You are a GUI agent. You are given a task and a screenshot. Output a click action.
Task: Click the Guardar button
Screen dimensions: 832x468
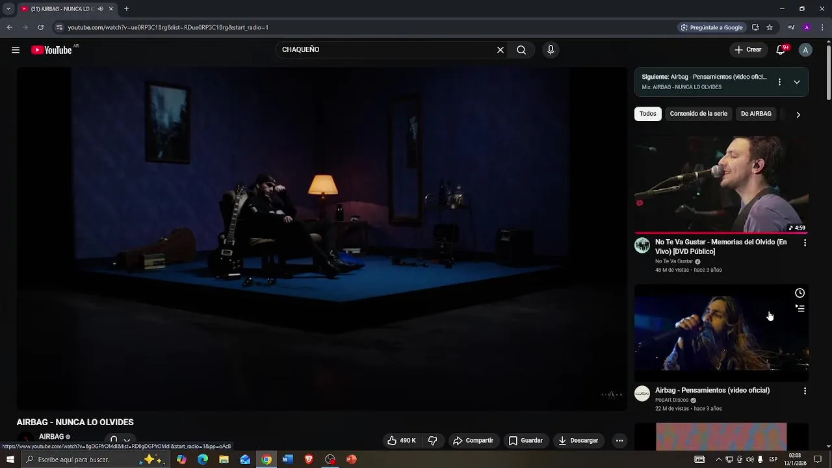[x=526, y=441]
